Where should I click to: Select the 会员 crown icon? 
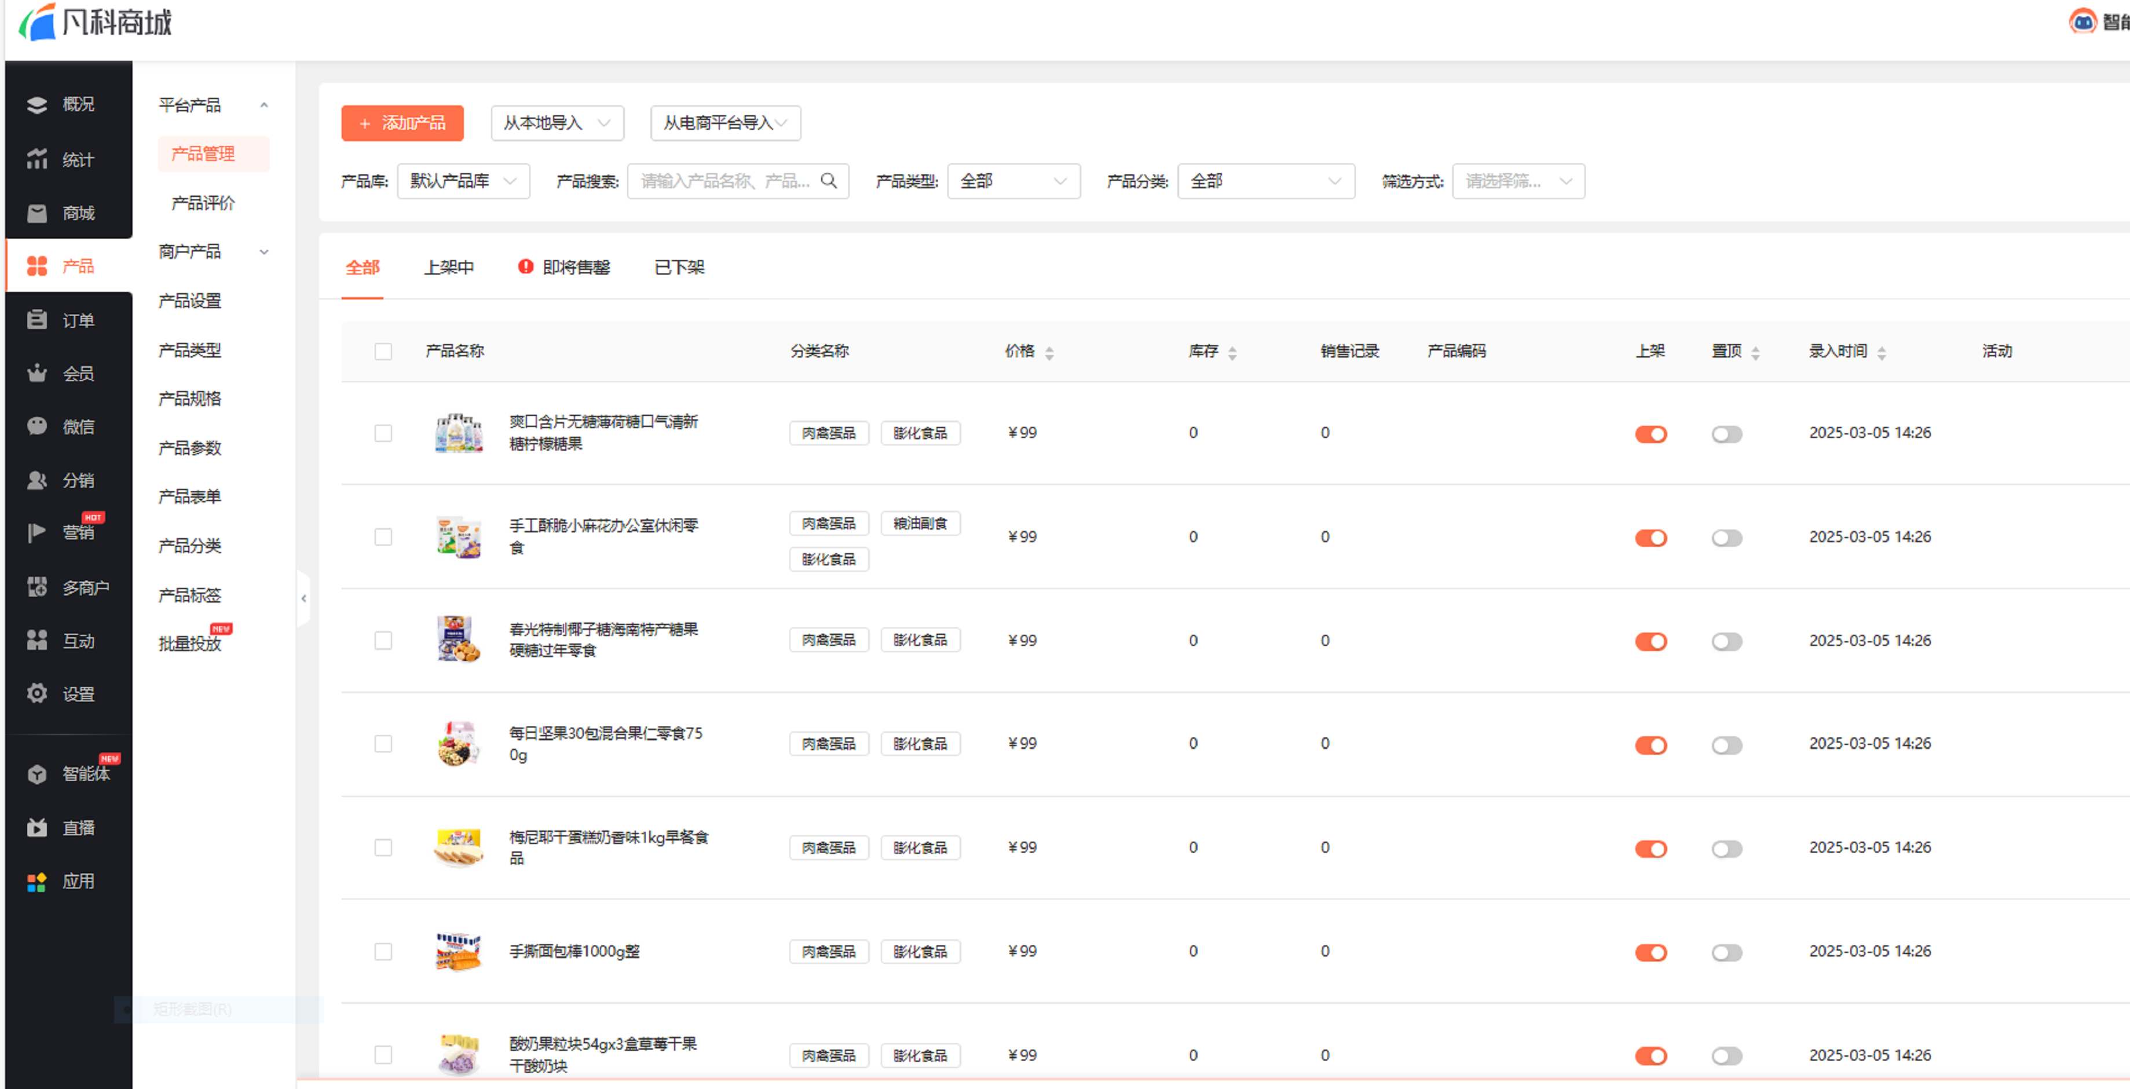(x=36, y=373)
